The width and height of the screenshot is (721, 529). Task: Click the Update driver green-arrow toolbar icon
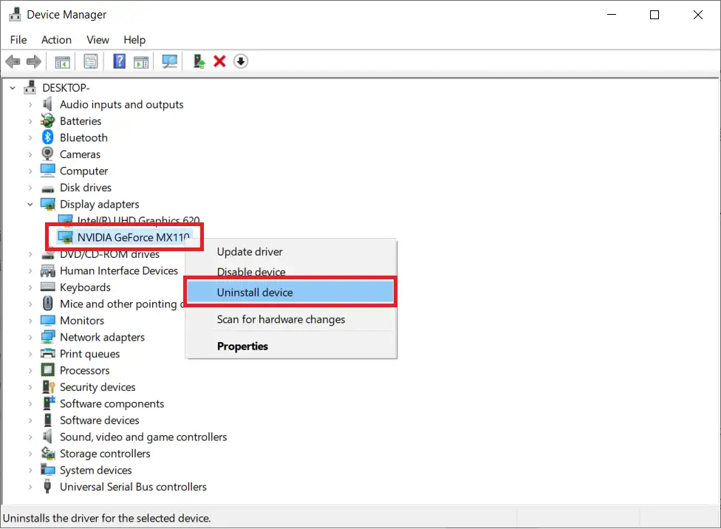(199, 61)
